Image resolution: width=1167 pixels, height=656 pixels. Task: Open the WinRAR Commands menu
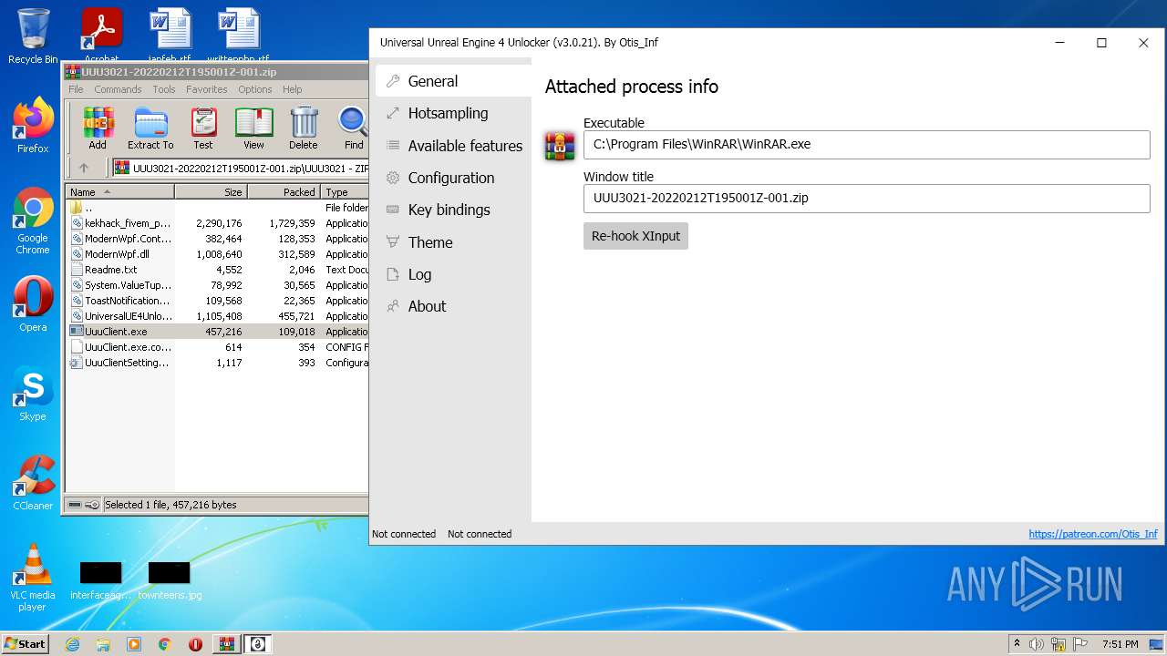(x=118, y=89)
